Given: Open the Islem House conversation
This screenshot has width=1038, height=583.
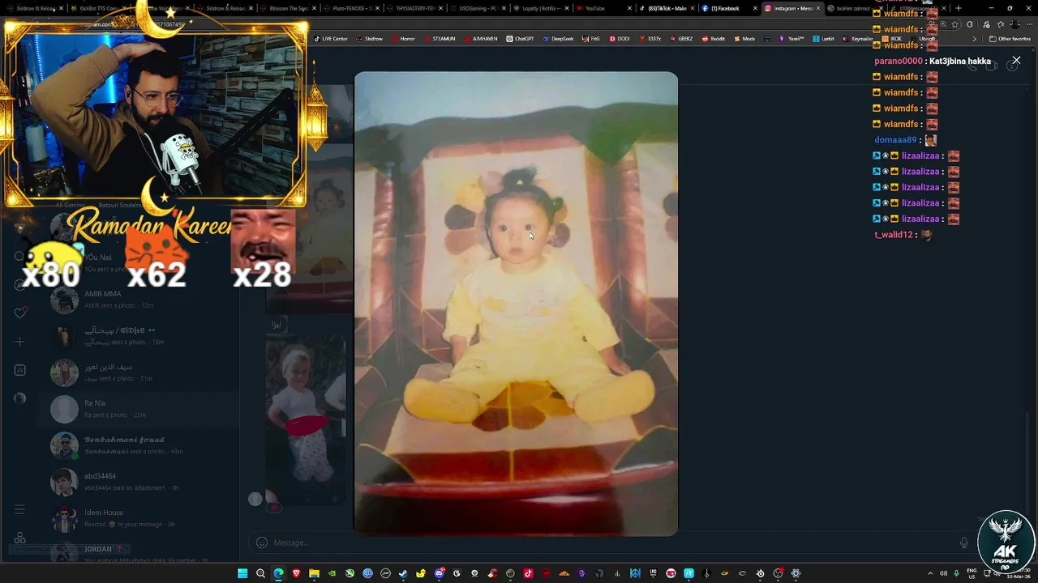Looking at the screenshot, I should click(x=138, y=518).
